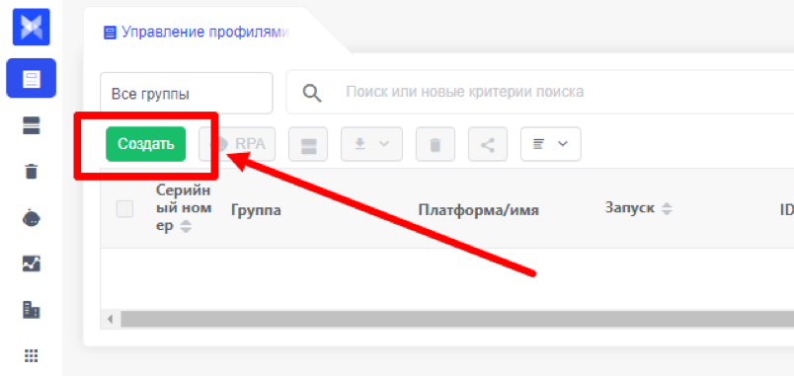
Task: Open the server/proxy sidebar icon
Action: [x=32, y=125]
